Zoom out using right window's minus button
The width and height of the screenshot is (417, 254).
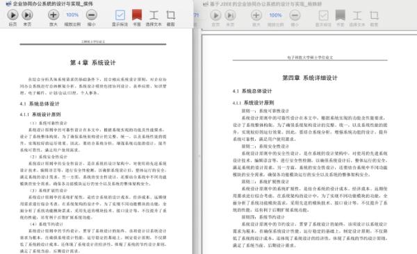tap(295, 15)
